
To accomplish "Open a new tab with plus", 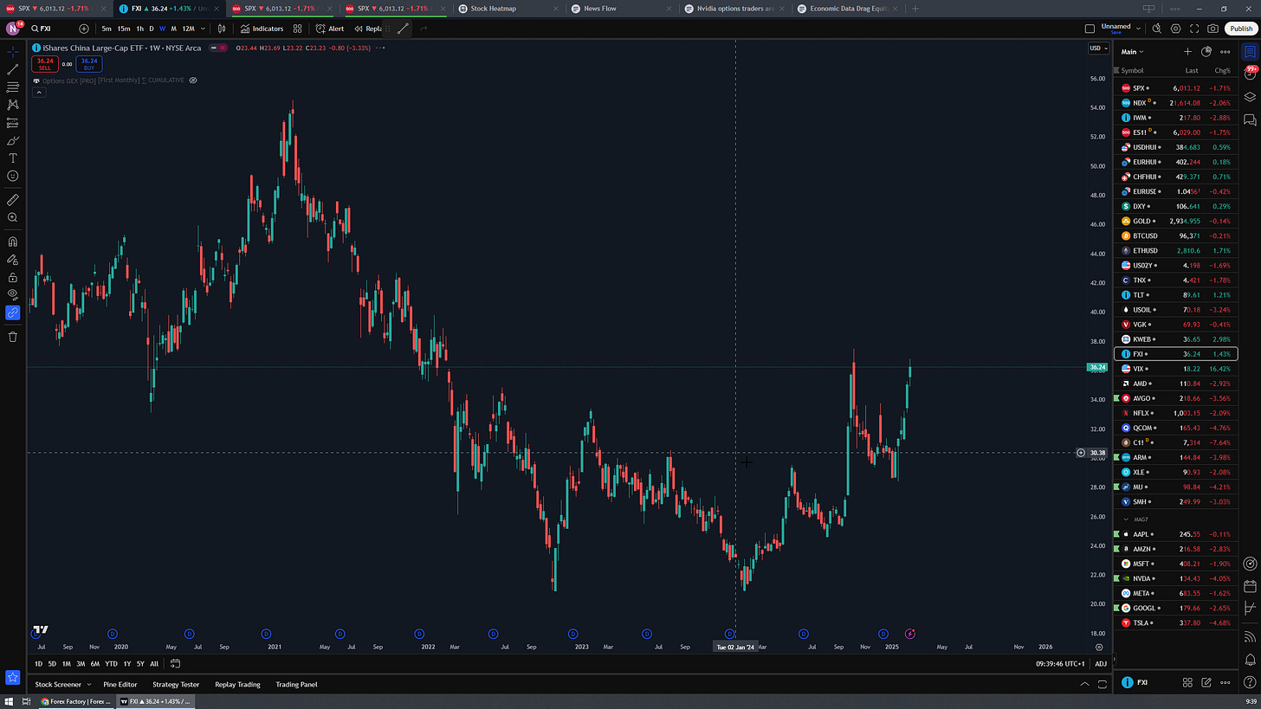I will (915, 9).
